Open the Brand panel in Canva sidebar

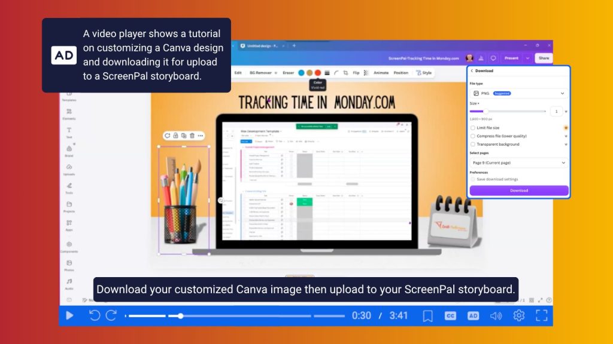pos(69,151)
